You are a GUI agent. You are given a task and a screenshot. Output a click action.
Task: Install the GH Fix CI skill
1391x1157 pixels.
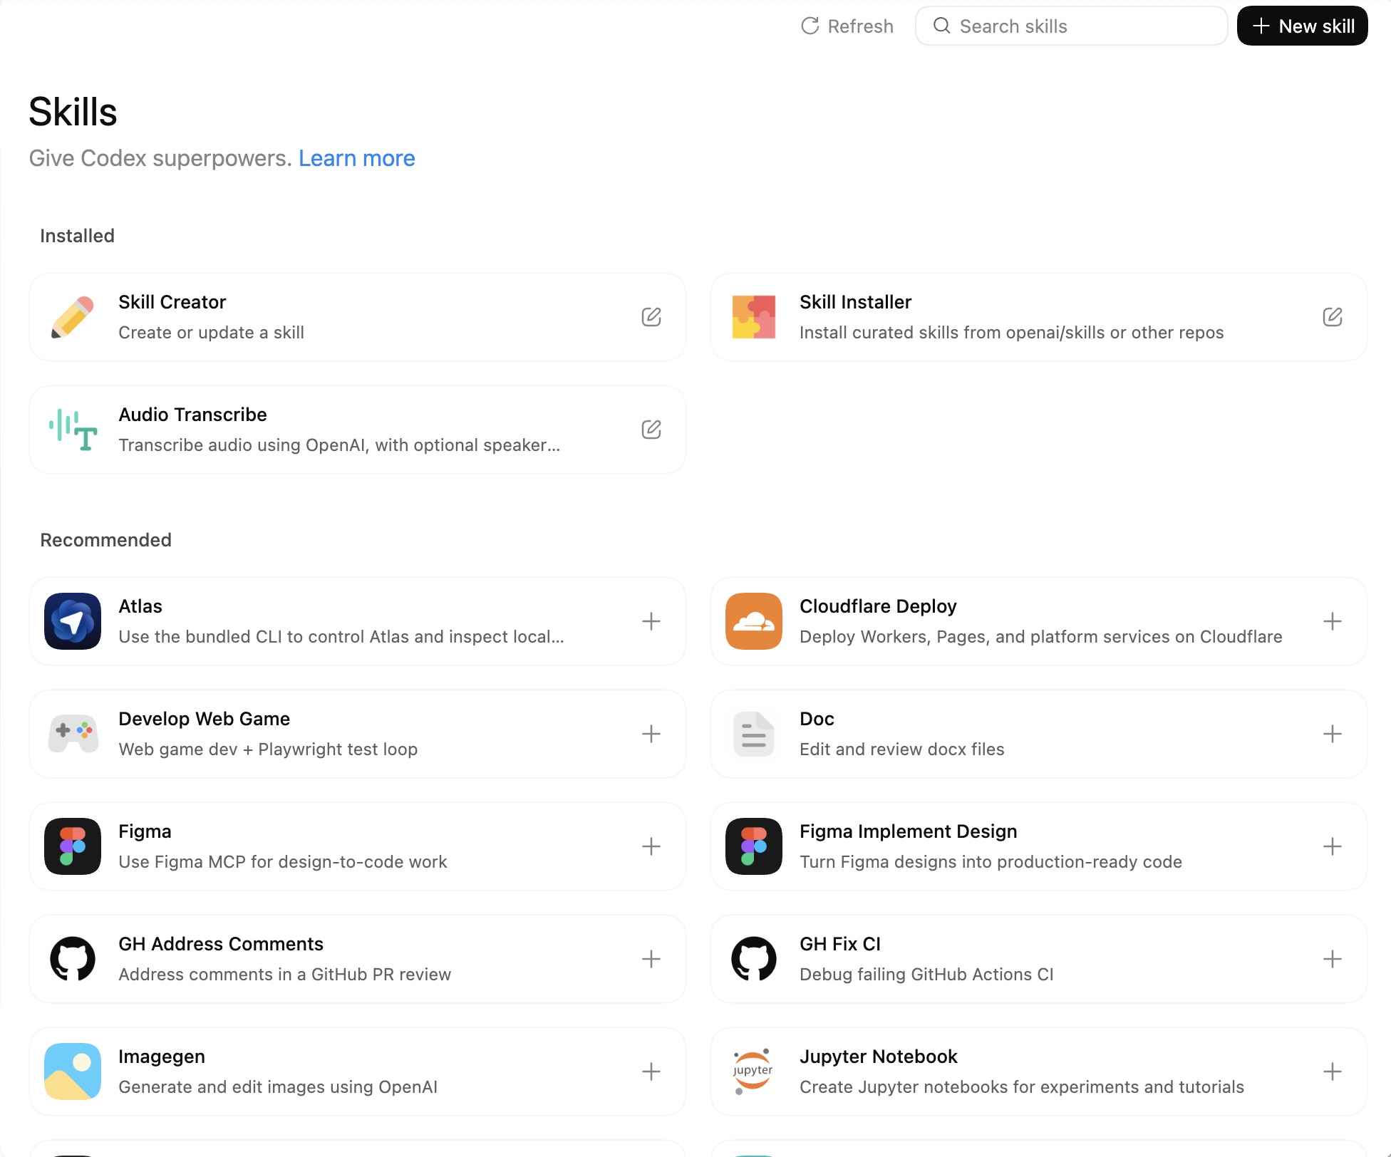tap(1332, 959)
